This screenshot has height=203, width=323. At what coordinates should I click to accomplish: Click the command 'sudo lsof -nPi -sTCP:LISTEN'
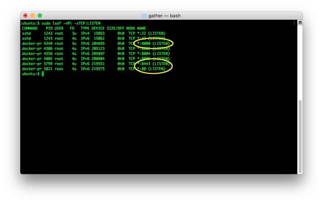(x=71, y=23)
